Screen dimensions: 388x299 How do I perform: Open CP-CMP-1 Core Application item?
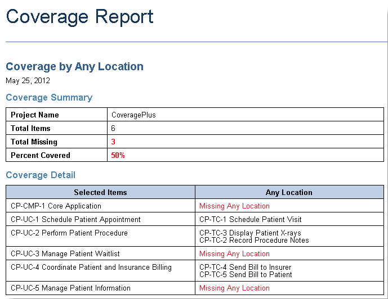coord(56,206)
